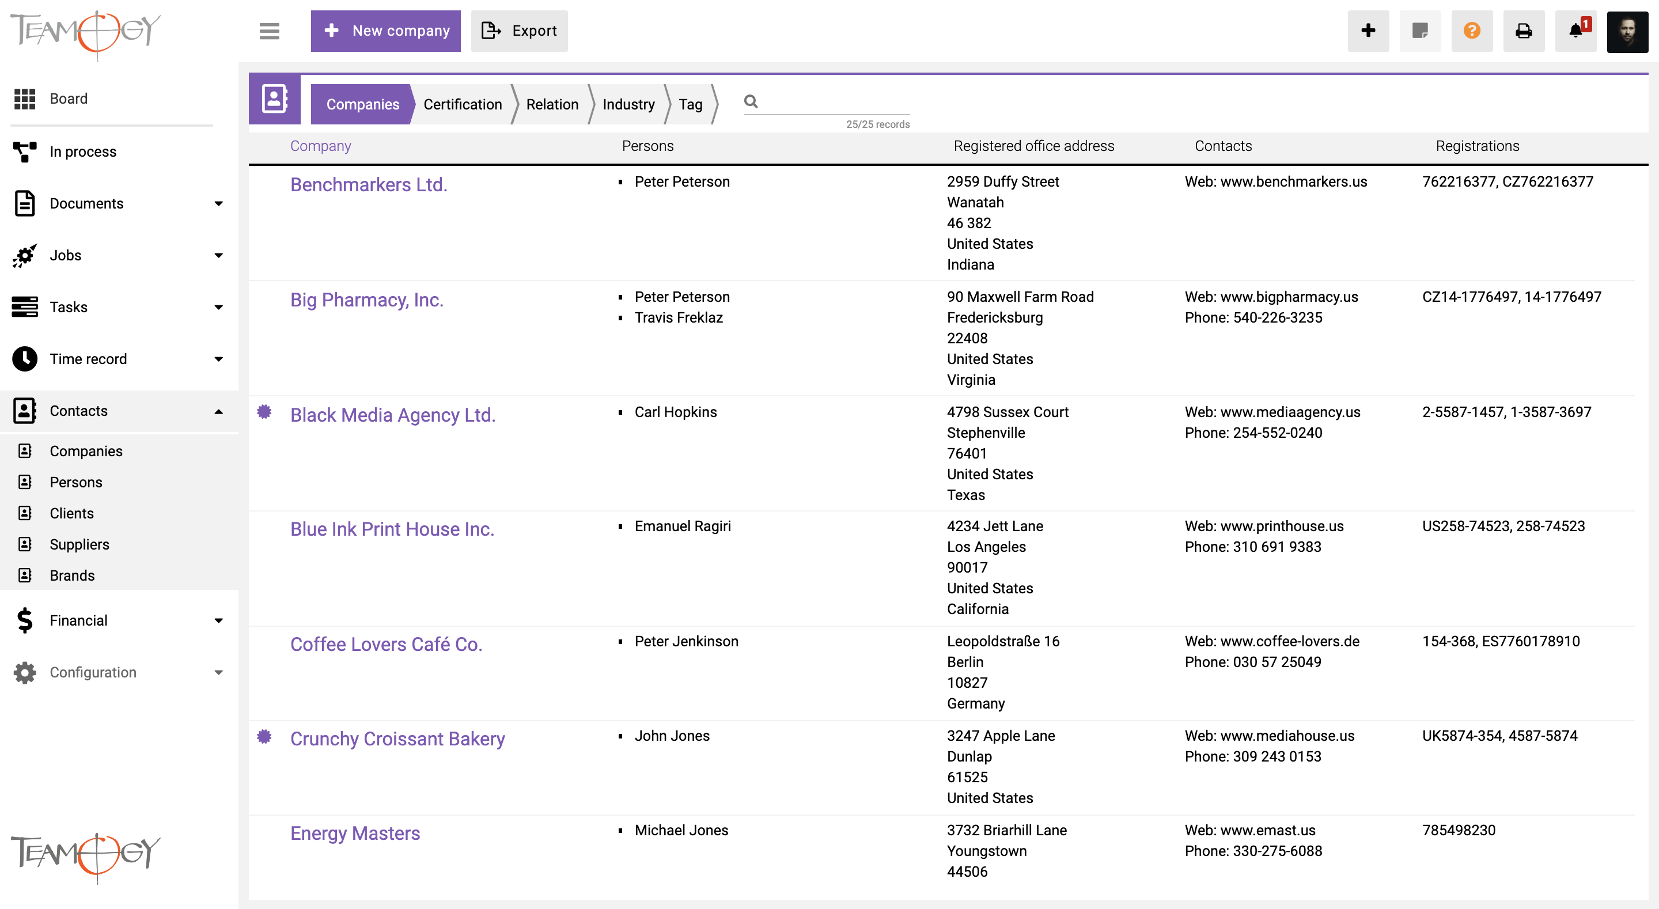Click the Persons column header
The width and height of the screenshot is (1659, 909).
pyautogui.click(x=647, y=146)
